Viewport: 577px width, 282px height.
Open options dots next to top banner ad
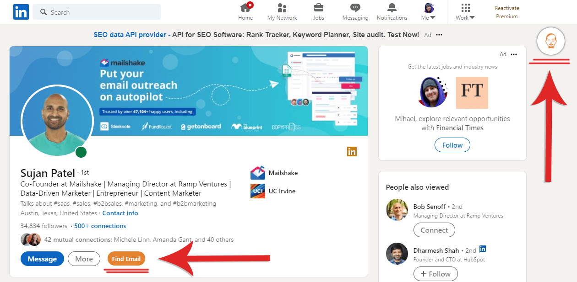point(439,35)
